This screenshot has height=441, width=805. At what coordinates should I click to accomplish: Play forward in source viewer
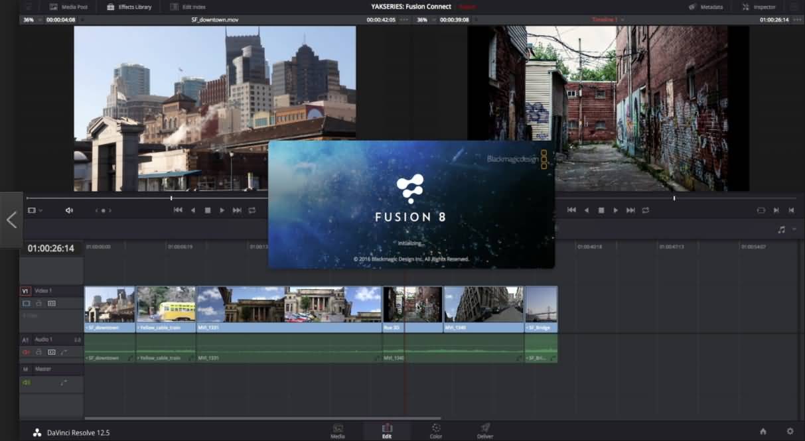[x=222, y=210]
